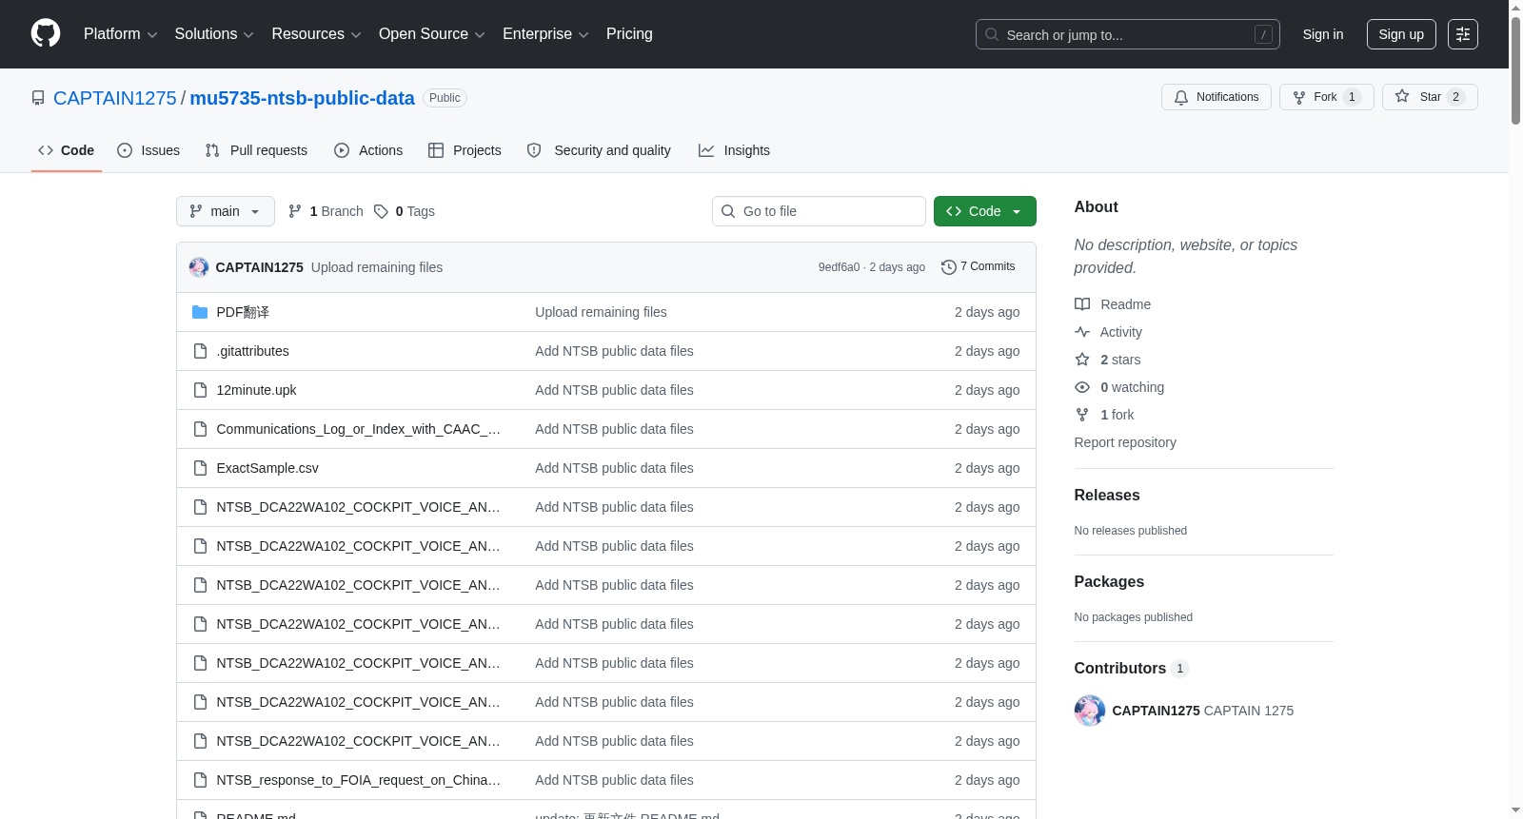Click the Notifications bell icon
This screenshot has width=1523, height=819.
coord(1181,97)
